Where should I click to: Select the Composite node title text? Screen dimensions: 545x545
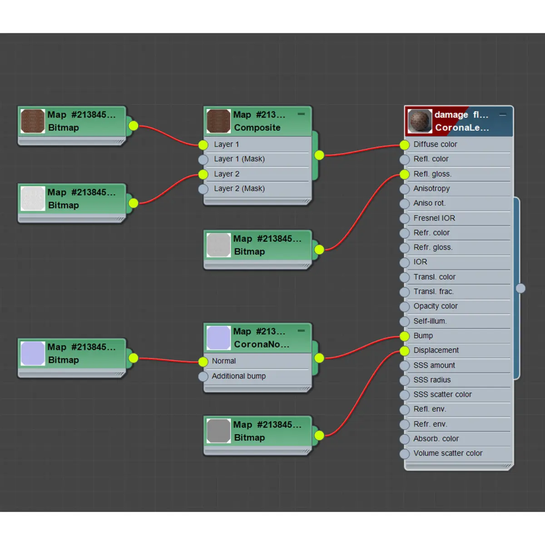pyautogui.click(x=257, y=128)
